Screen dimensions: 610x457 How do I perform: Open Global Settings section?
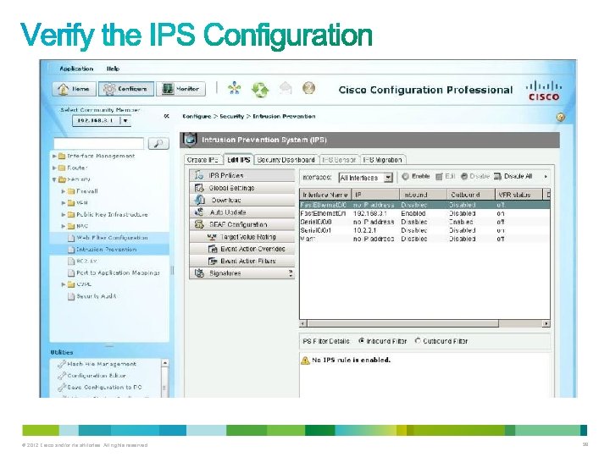pyautogui.click(x=242, y=188)
